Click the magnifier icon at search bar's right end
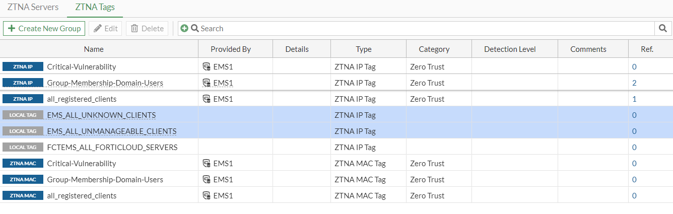673x214 pixels. coord(663,28)
